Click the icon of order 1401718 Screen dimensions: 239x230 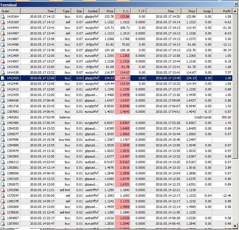point(3,106)
